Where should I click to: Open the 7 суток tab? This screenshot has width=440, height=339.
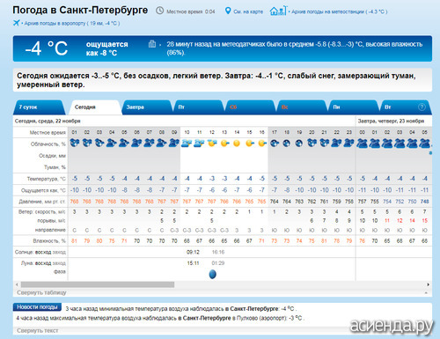(x=39, y=107)
